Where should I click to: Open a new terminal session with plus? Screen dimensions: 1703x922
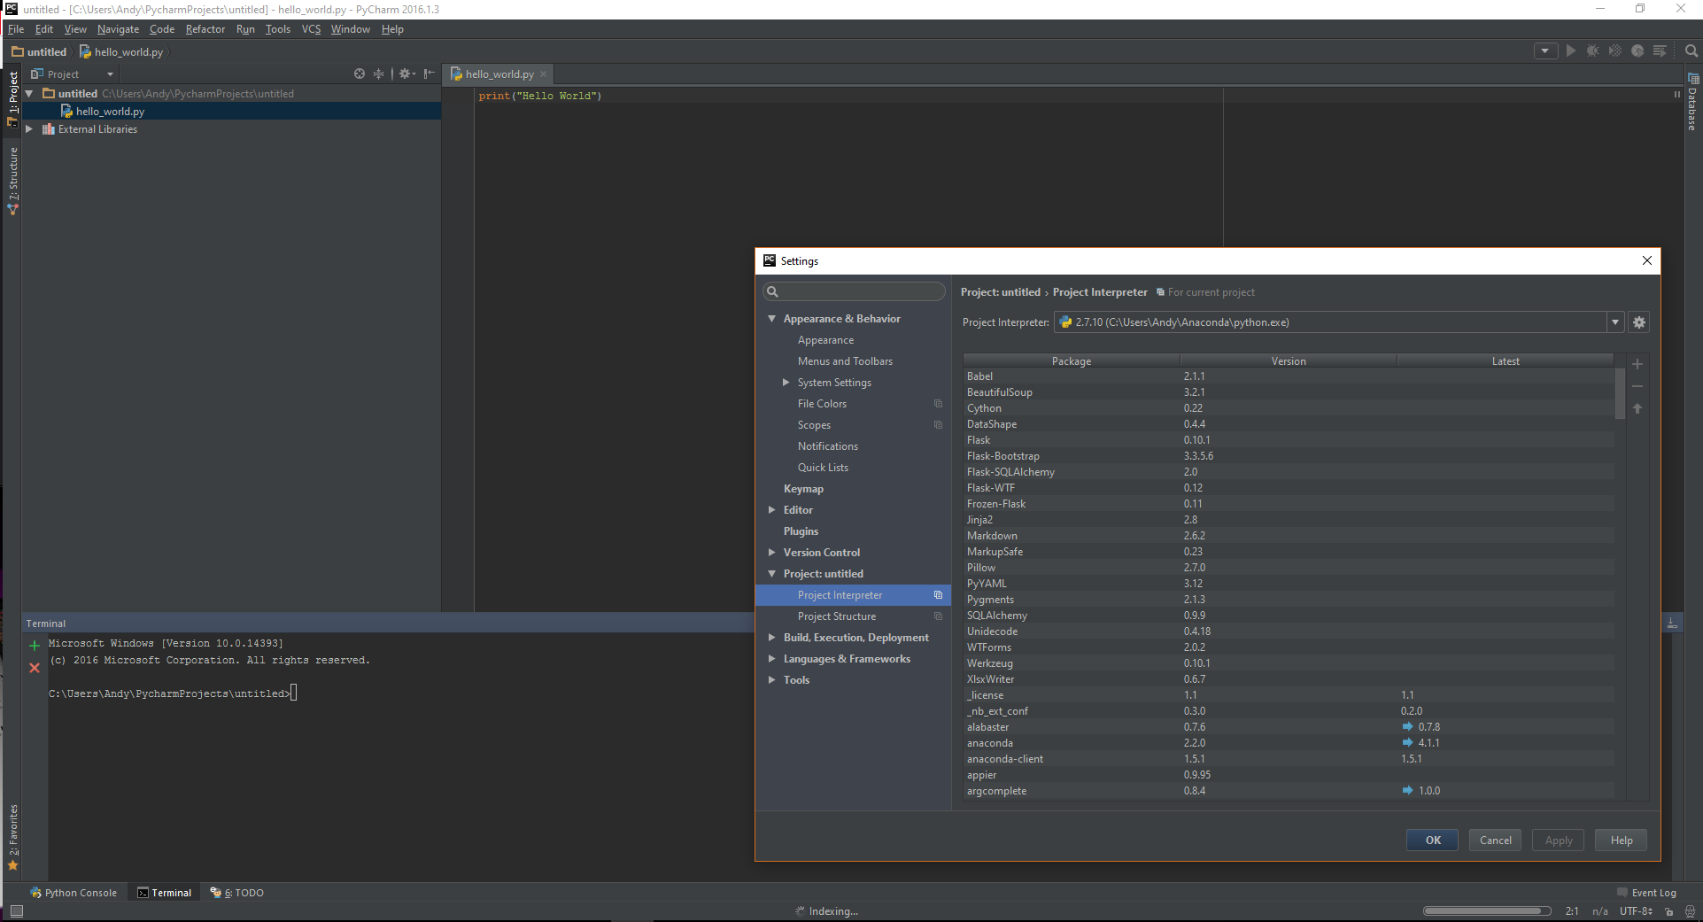(x=35, y=646)
